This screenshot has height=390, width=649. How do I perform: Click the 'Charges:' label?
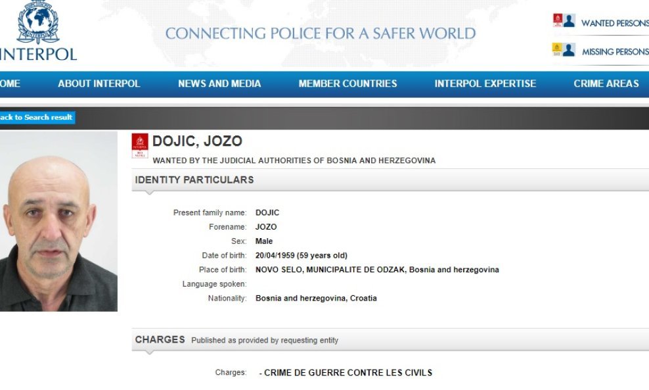[x=231, y=372]
